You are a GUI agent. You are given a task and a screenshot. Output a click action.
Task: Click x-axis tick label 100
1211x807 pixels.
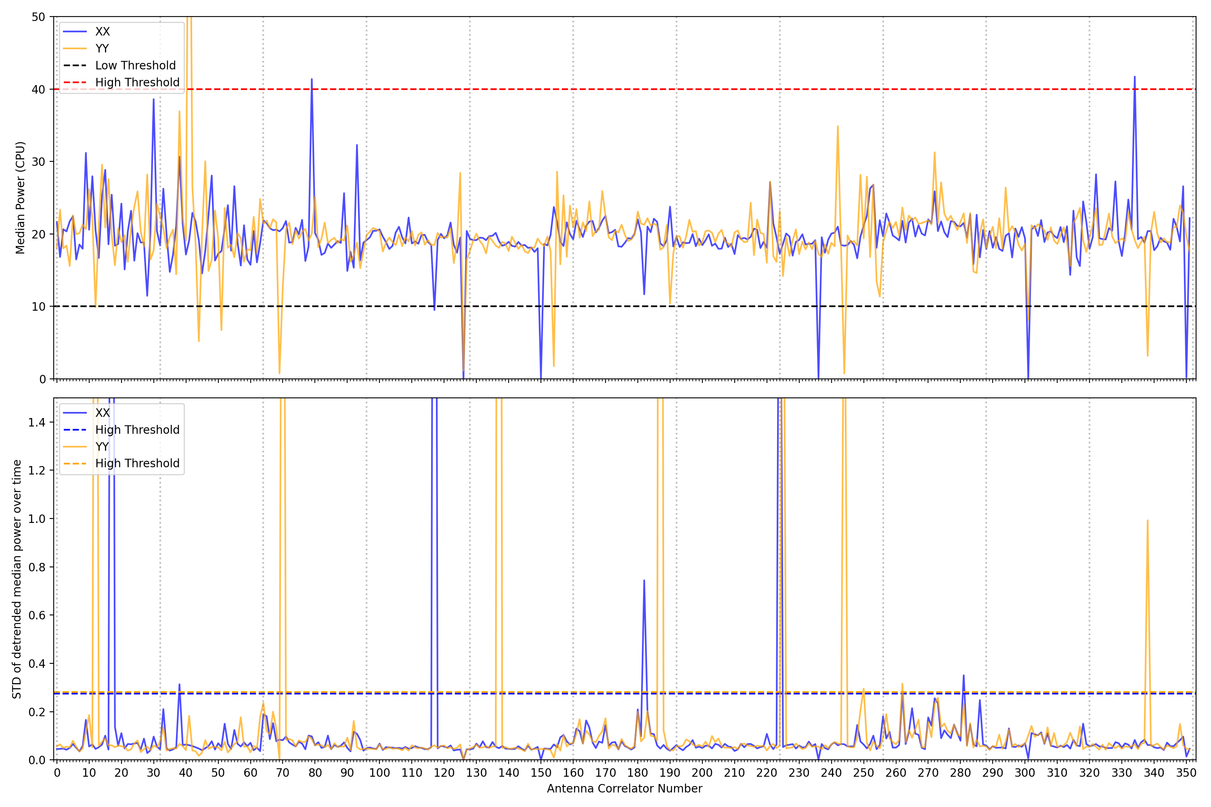[x=379, y=773]
